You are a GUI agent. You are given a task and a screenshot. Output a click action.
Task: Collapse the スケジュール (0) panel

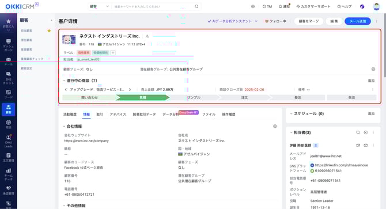(x=291, y=113)
